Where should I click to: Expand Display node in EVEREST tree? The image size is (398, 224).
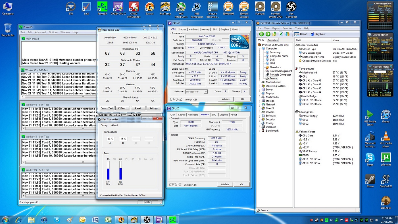pyautogui.click(x=260, y=93)
